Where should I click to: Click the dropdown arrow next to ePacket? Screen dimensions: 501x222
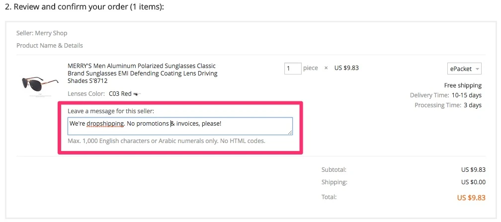[x=477, y=69]
